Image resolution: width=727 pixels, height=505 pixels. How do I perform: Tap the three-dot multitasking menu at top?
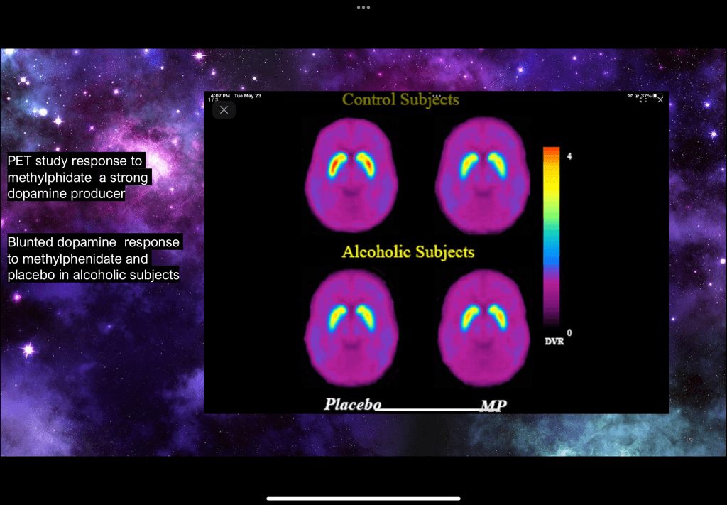[x=363, y=7]
